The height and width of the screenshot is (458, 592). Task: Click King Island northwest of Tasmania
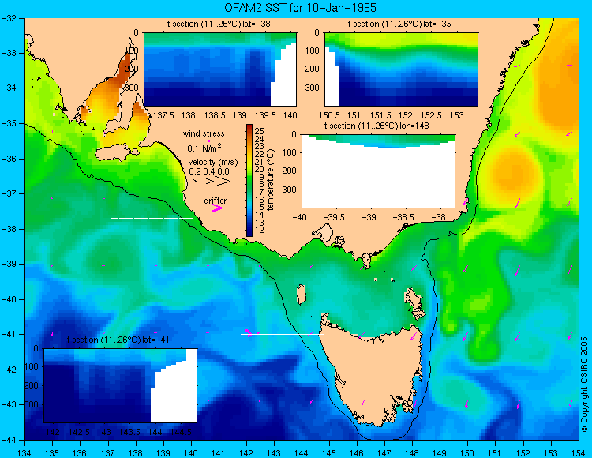coord(301,295)
